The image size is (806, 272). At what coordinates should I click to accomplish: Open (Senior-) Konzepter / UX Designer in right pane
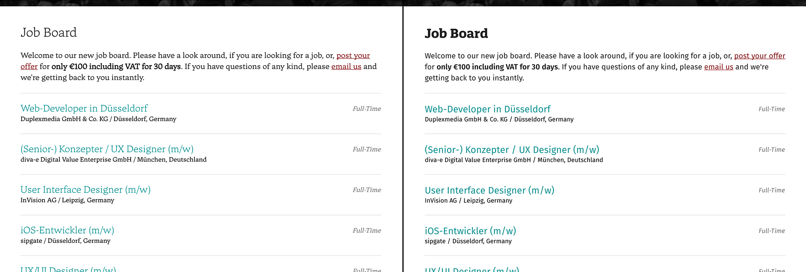512,150
